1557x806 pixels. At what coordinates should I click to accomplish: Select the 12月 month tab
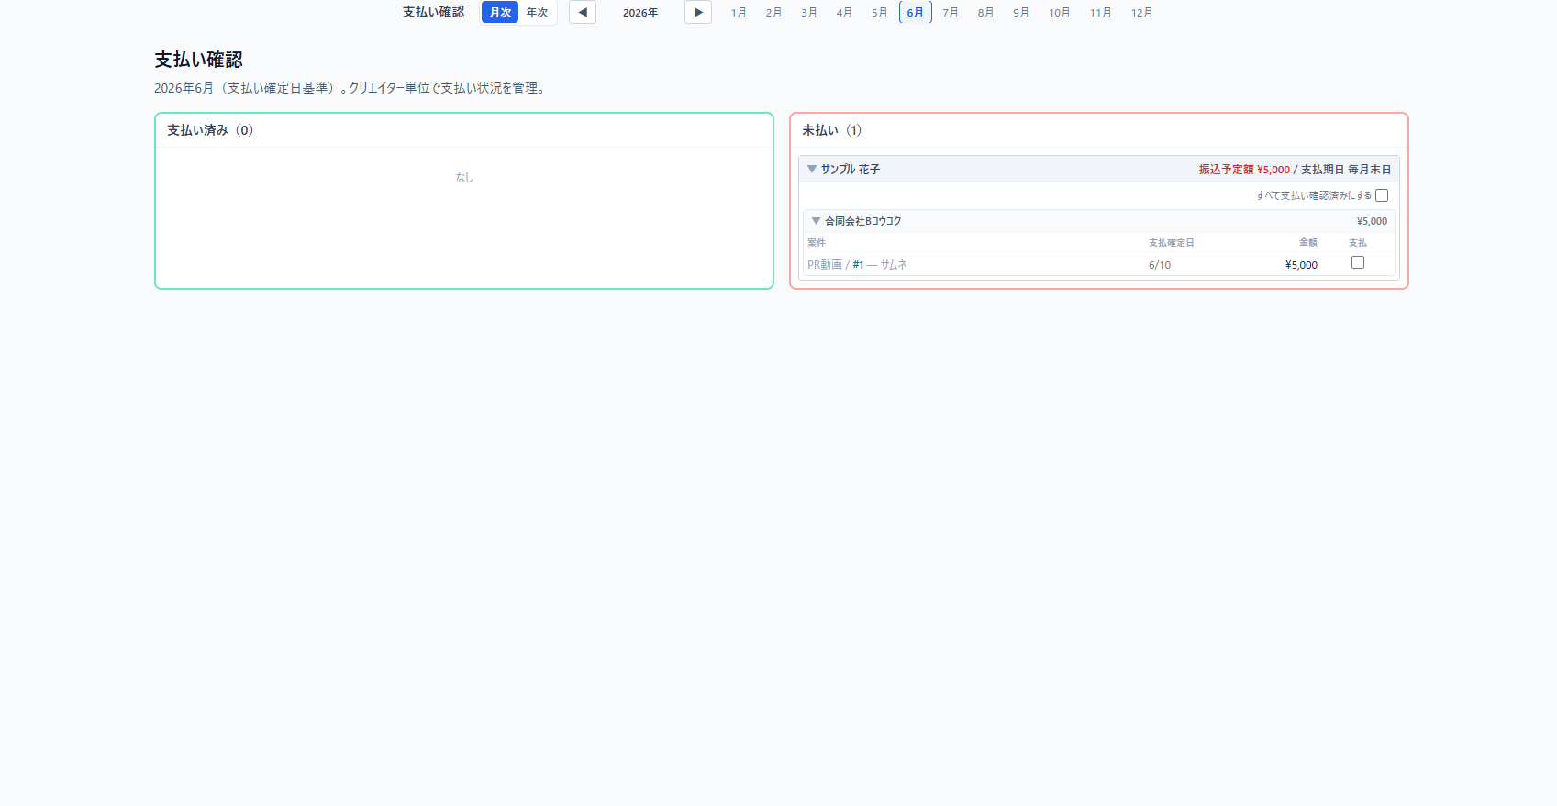pos(1141,13)
